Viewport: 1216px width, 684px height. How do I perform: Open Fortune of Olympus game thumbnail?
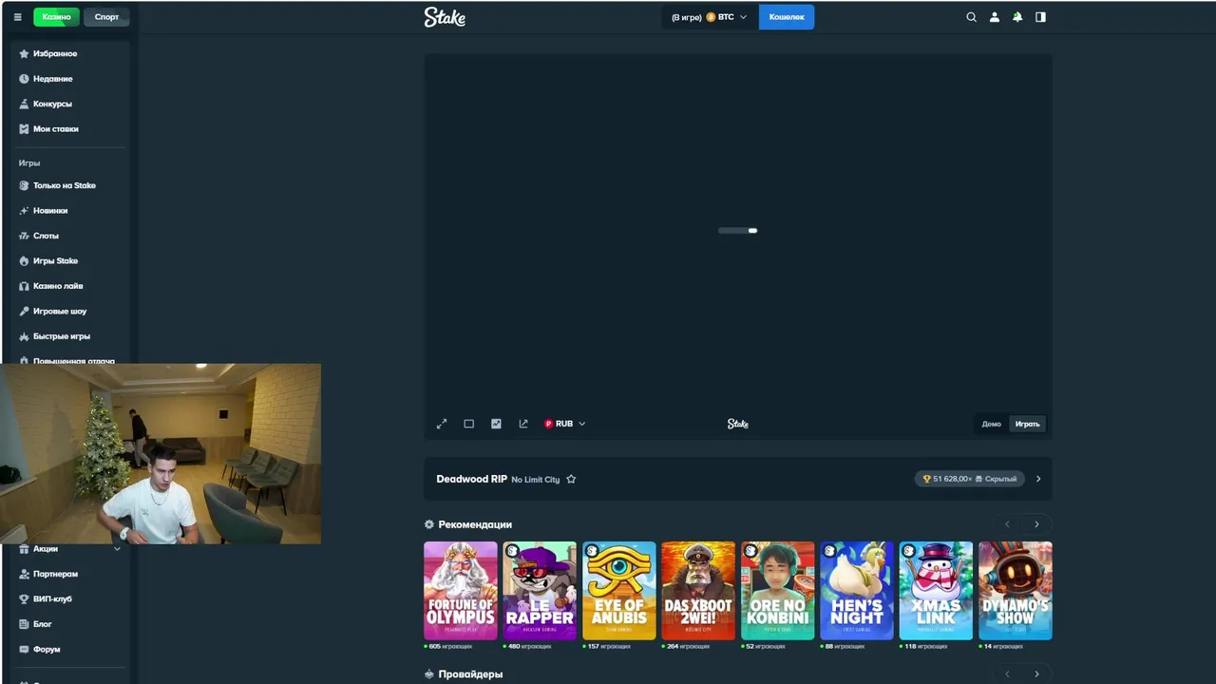click(461, 591)
